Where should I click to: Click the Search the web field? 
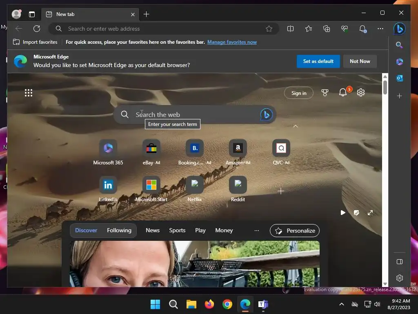pos(195,114)
